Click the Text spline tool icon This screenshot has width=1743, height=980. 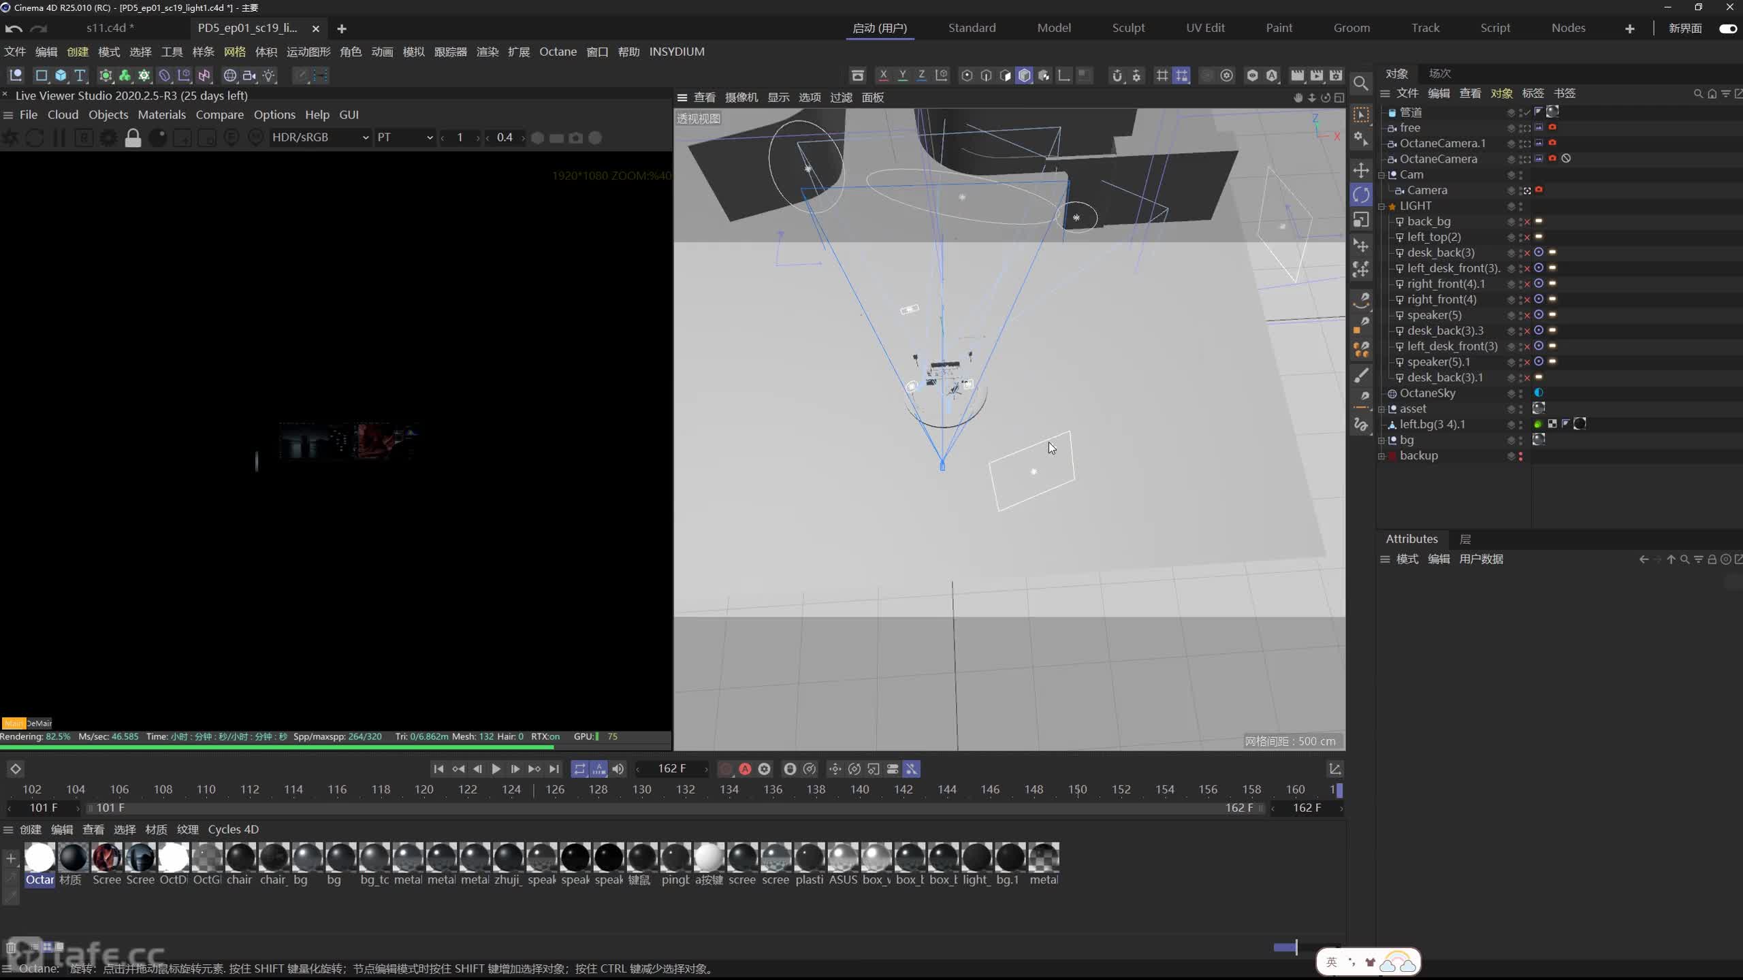[x=80, y=76]
